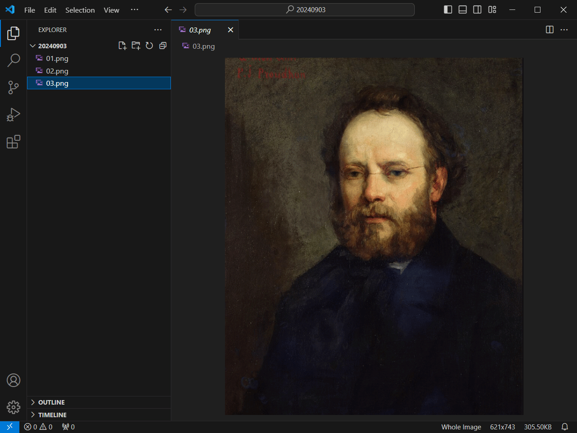This screenshot has width=577, height=433.
Task: Change zoom via Whole Image status
Action: (461, 427)
